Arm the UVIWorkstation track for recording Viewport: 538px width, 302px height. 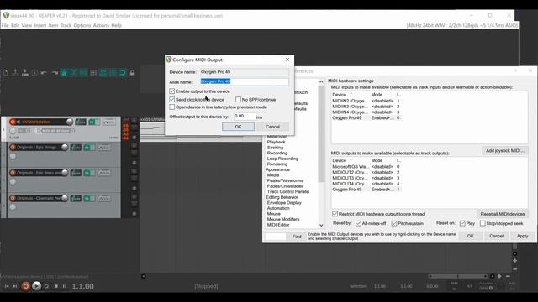pyautogui.click(x=13, y=122)
